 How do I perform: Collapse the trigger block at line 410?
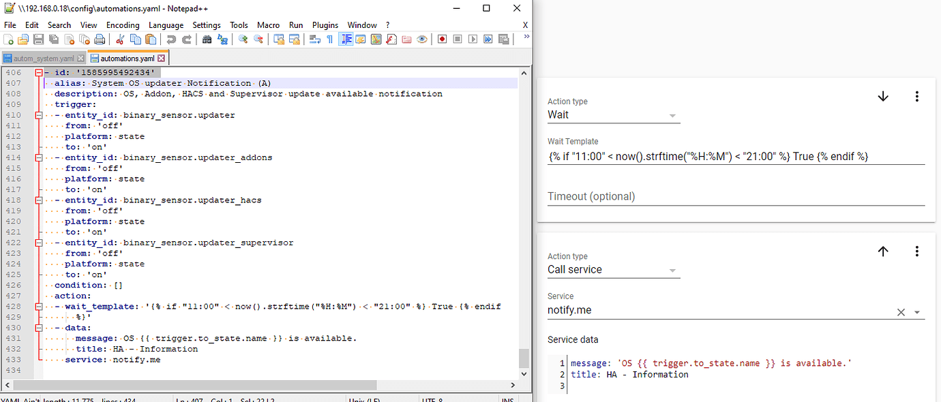click(38, 114)
